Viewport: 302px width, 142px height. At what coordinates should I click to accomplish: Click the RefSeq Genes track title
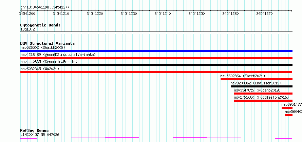pyautogui.click(x=34, y=131)
